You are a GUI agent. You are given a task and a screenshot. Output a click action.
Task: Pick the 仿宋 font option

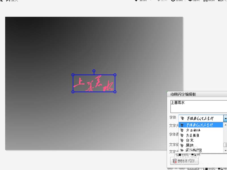[x=201, y=140]
